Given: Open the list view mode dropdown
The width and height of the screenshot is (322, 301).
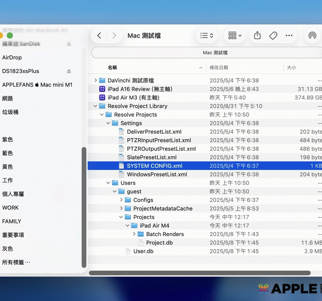Looking at the screenshot, I should (207, 36).
